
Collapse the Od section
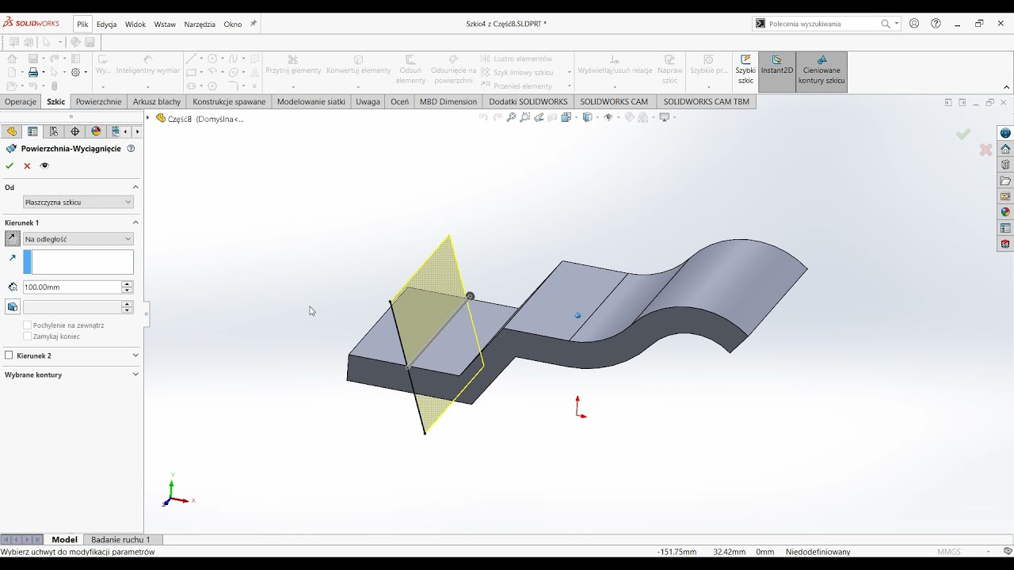[x=135, y=188]
